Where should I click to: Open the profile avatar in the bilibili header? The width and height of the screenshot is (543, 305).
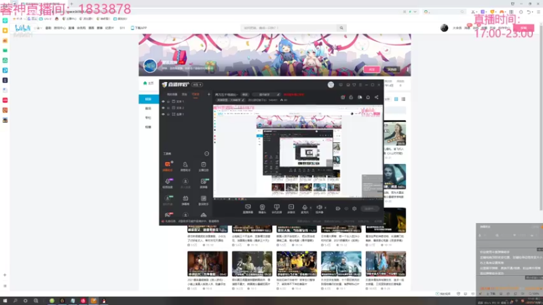(445, 28)
